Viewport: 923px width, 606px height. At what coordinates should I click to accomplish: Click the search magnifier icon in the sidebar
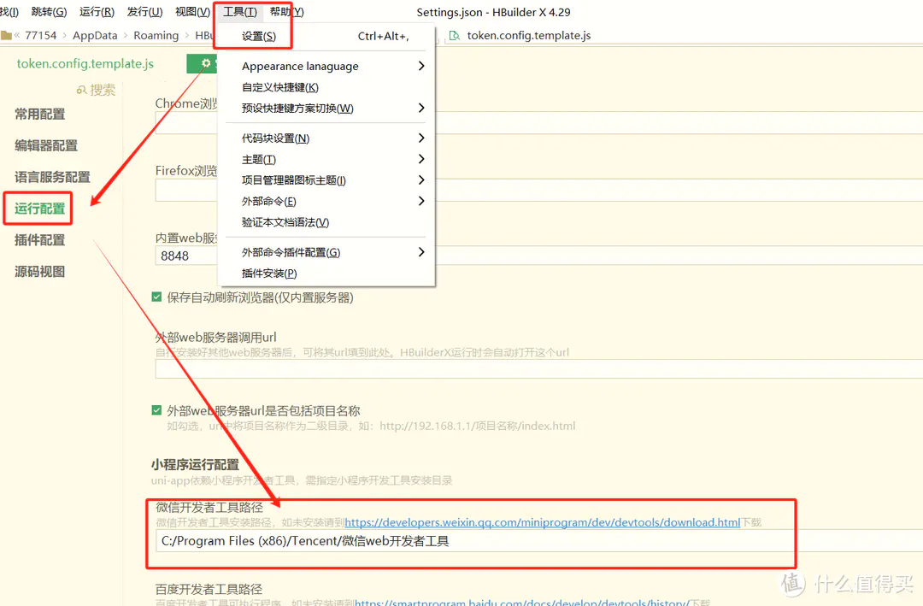tap(82, 90)
